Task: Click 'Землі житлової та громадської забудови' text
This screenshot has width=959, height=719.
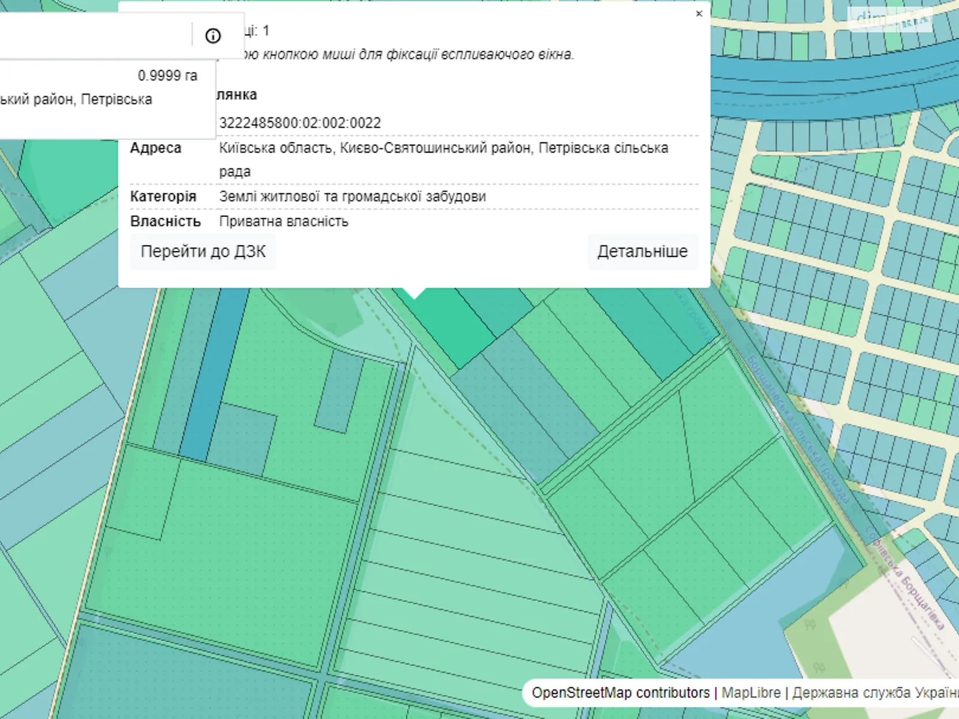Action: pyautogui.click(x=352, y=197)
